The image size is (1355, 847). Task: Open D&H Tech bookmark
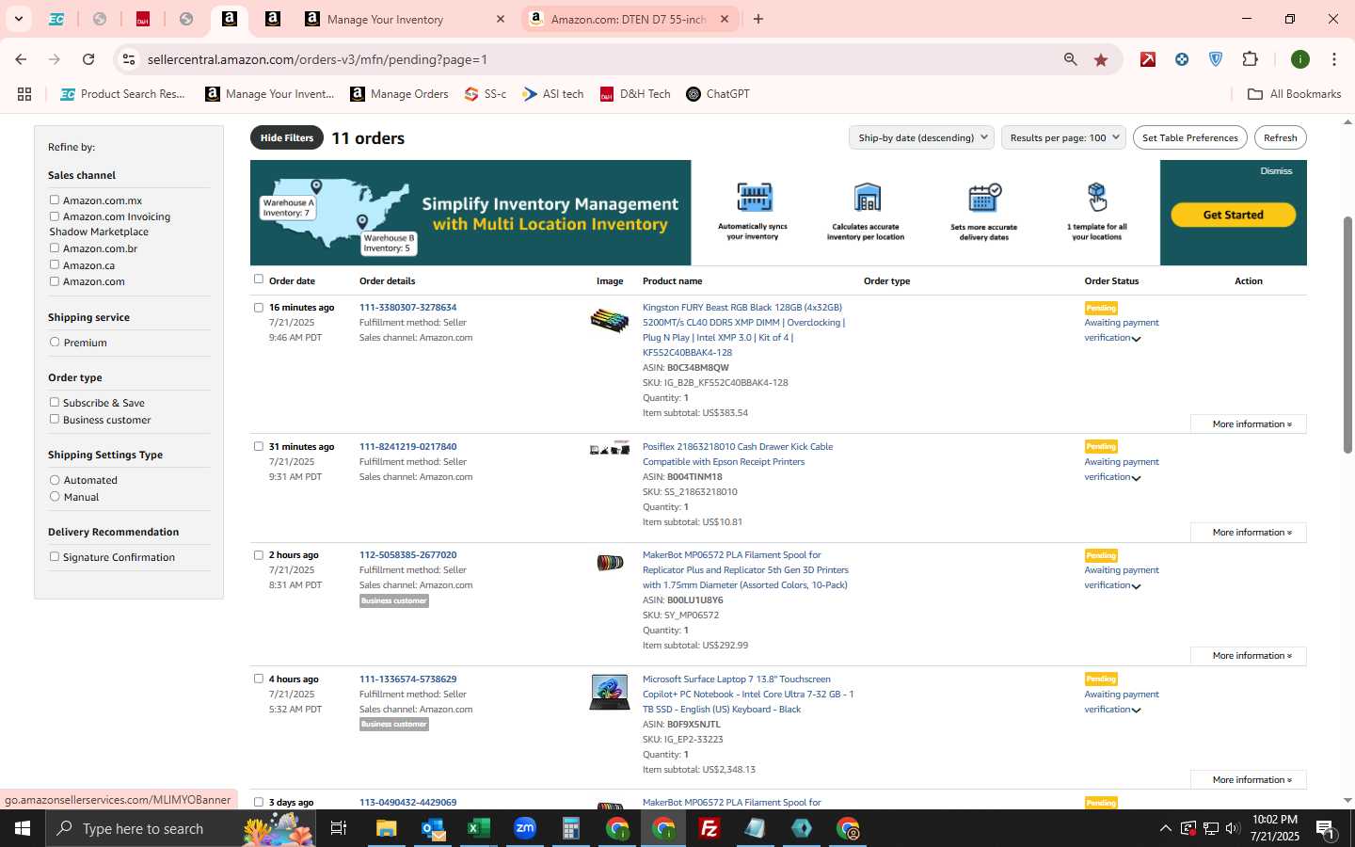pyautogui.click(x=635, y=94)
